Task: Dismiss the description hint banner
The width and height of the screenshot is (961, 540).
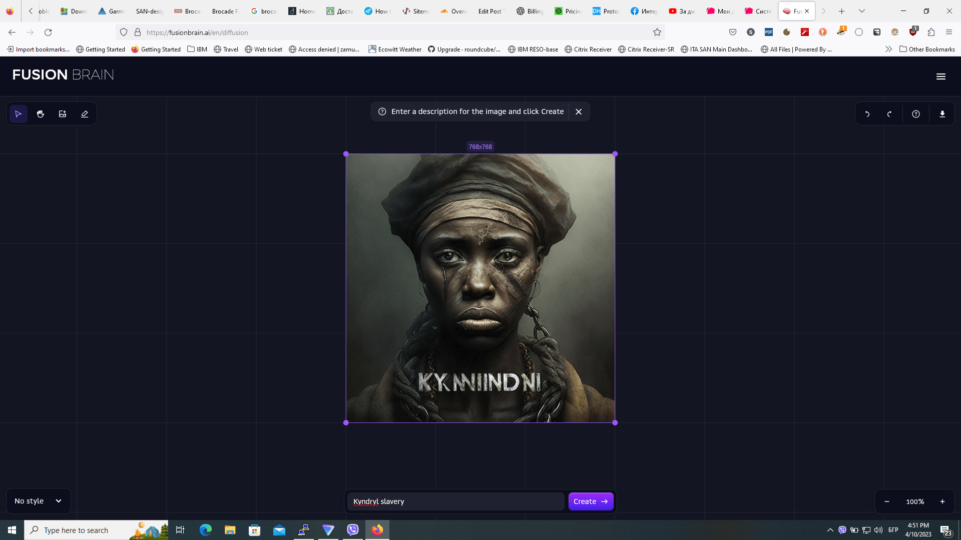Action: coord(579,111)
